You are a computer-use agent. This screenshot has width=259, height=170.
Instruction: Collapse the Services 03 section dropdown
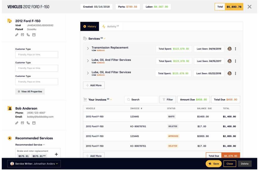[104, 38]
